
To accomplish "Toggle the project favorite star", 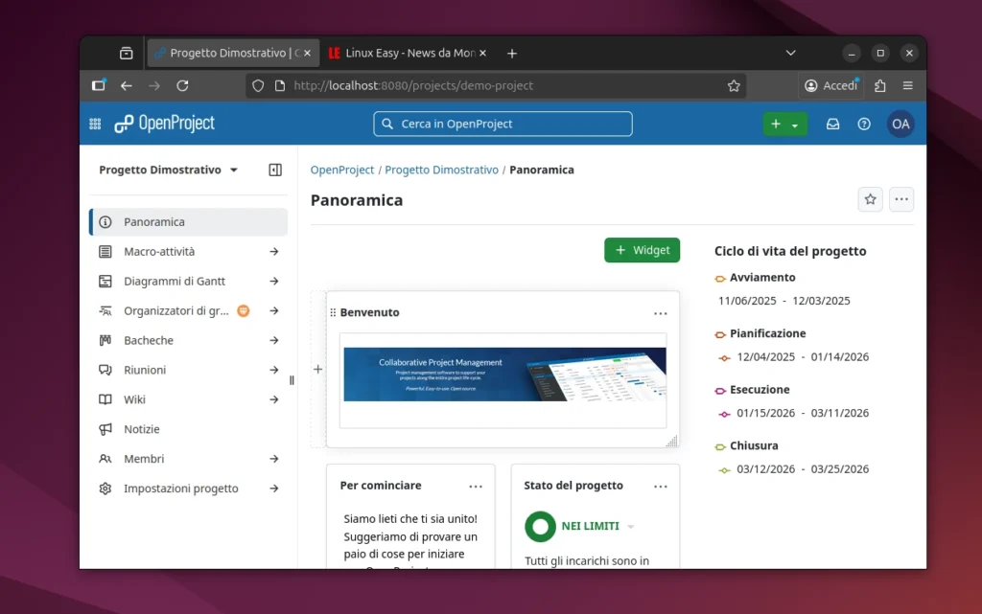I will coord(870,199).
